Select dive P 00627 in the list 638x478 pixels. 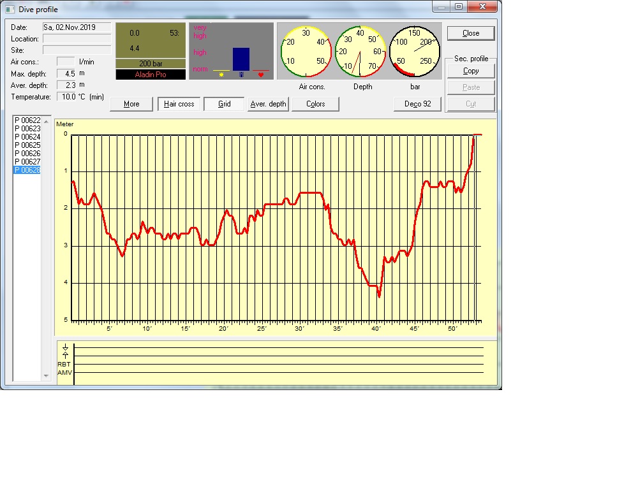[27, 162]
